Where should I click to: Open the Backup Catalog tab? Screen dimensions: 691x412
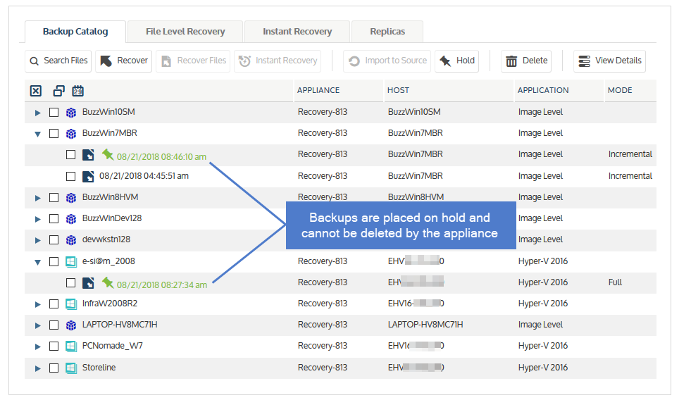coord(75,32)
